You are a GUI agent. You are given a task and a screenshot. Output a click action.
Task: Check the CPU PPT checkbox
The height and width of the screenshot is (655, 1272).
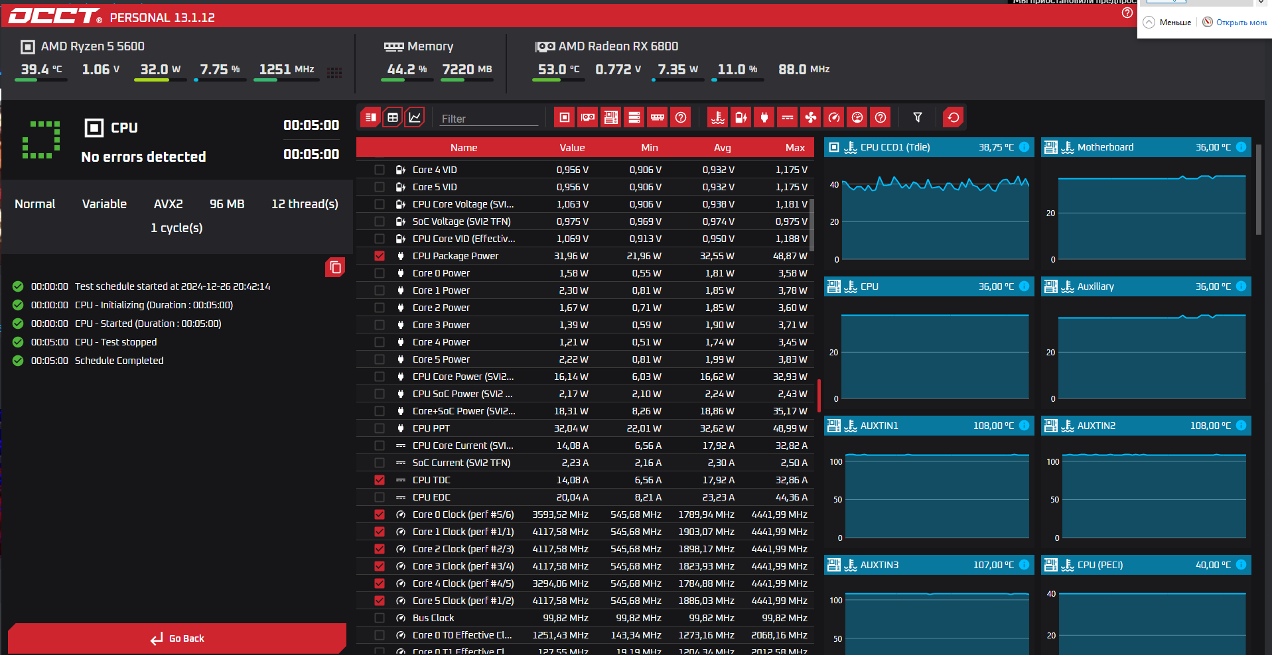(380, 428)
